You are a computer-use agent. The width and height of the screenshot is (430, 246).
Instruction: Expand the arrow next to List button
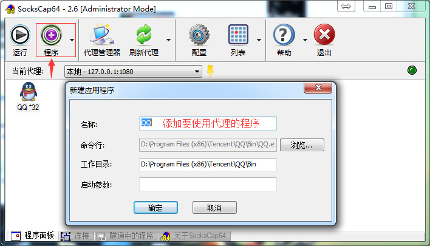pyautogui.click(x=259, y=40)
